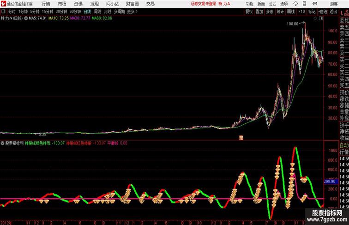Click the 通达信 red logo icon
This screenshot has width=349, height=225.
[x=3, y=4]
